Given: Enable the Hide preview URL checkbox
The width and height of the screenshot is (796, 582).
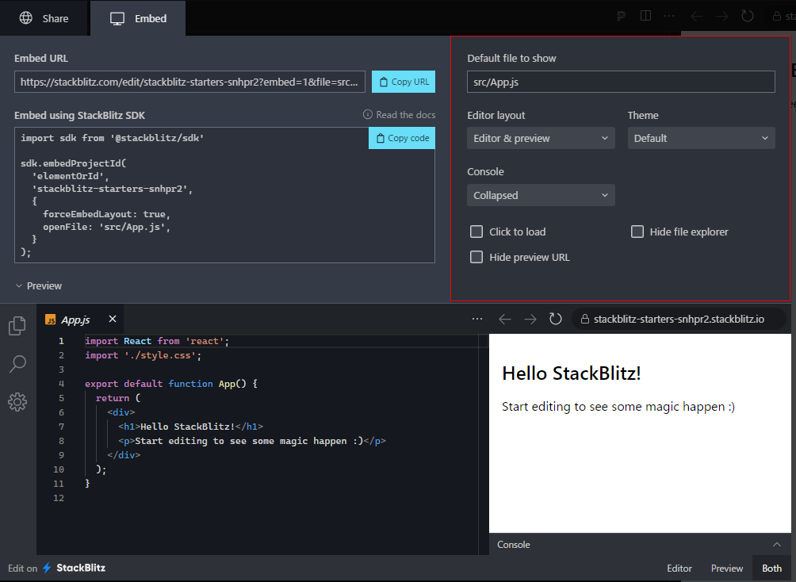Looking at the screenshot, I should (476, 258).
